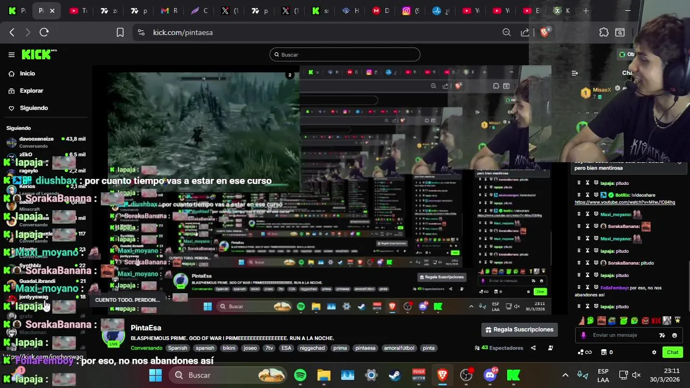Send message with Chat button
Screen dimensions: 690x388
pyautogui.click(x=673, y=352)
